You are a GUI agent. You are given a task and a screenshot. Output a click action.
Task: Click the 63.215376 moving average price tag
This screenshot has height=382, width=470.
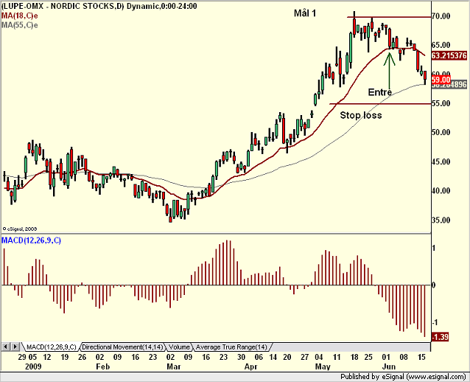click(449, 55)
